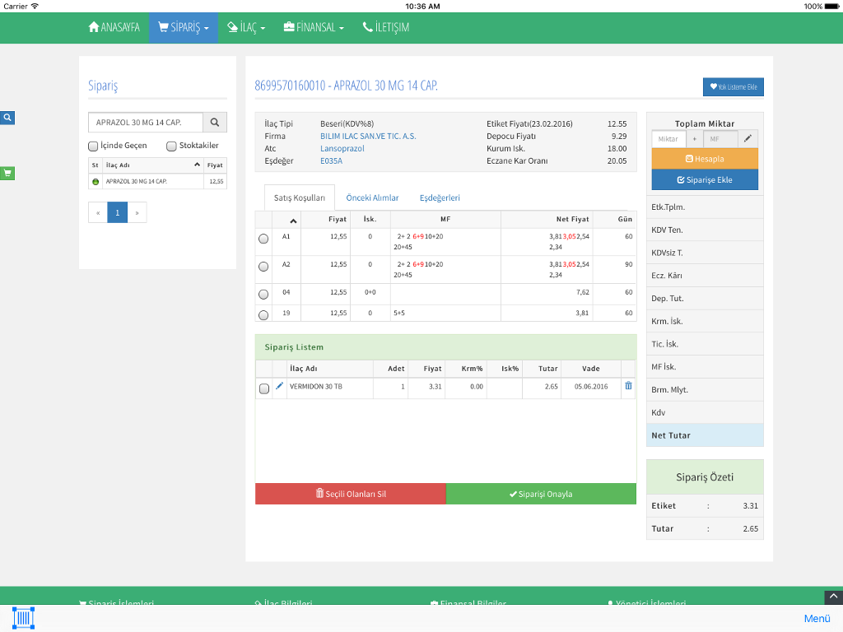Screen dimensions: 843x632
Task: Select APRAZOL 30 MG 14 CAP. result row
Action: (157, 182)
